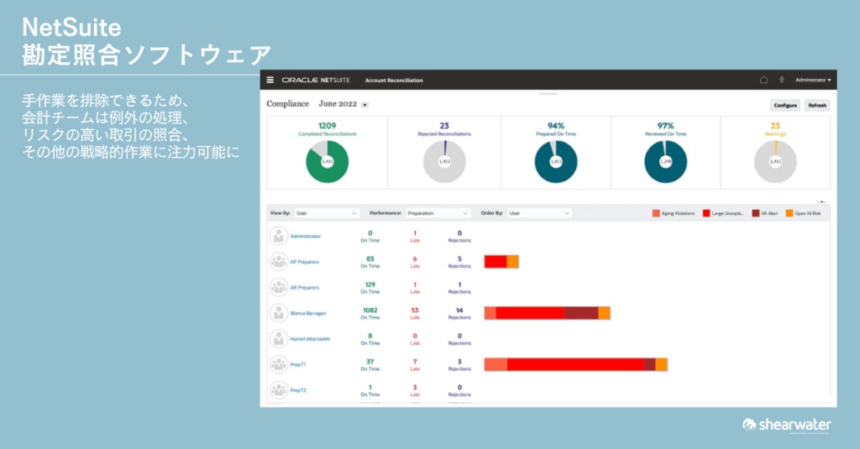860x449 pixels.
Task: Open the Administrator user link
Action: (x=306, y=237)
